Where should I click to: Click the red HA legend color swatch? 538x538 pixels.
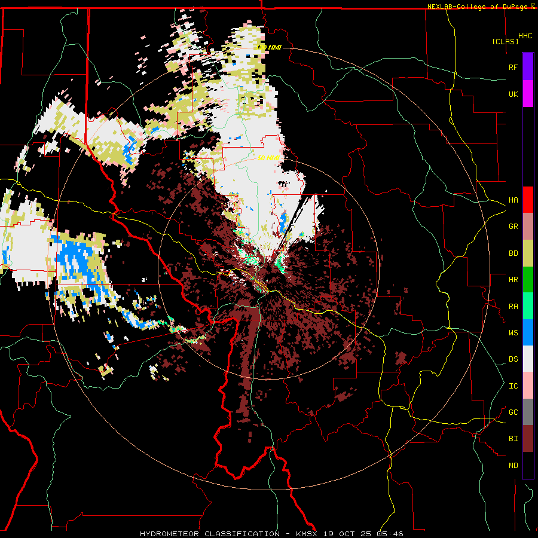528,200
